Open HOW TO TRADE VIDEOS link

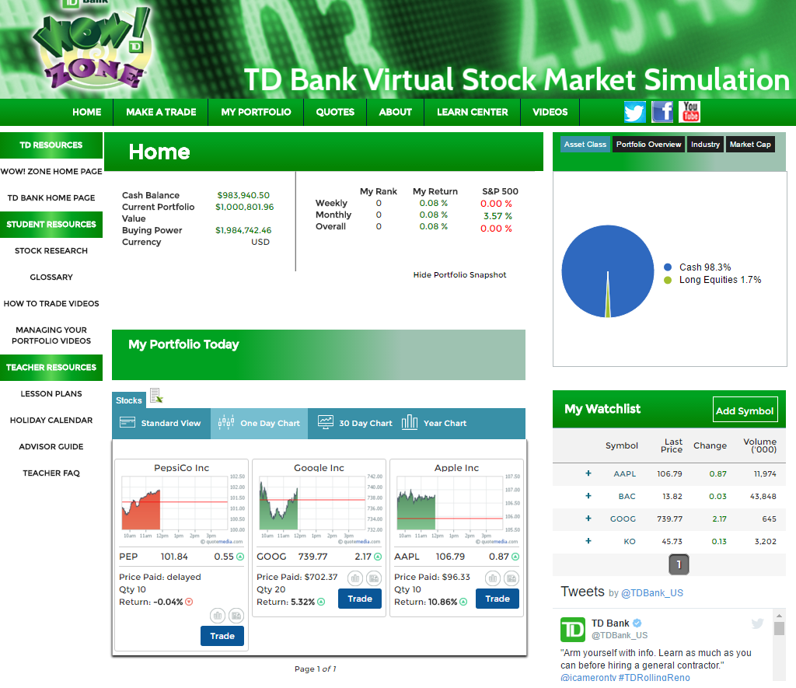pos(51,304)
